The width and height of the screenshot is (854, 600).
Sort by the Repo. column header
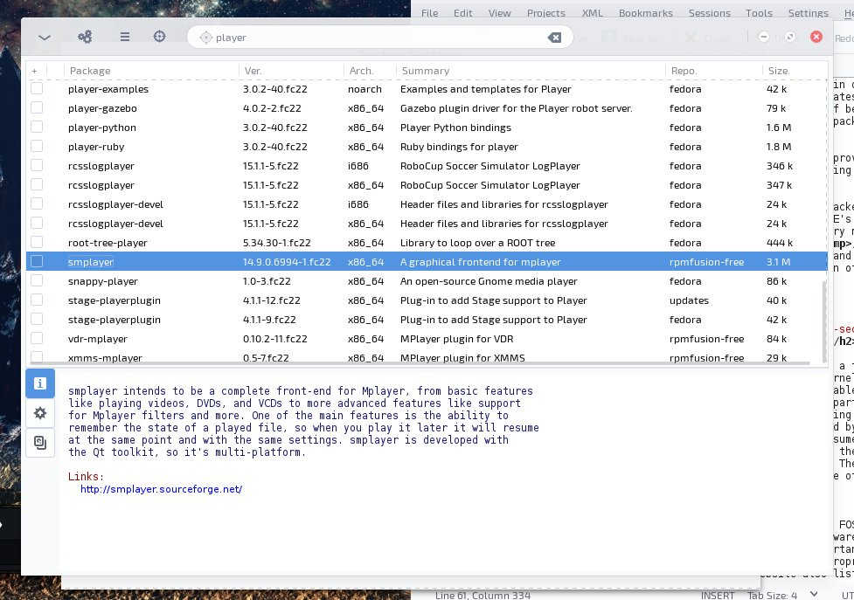(x=684, y=71)
